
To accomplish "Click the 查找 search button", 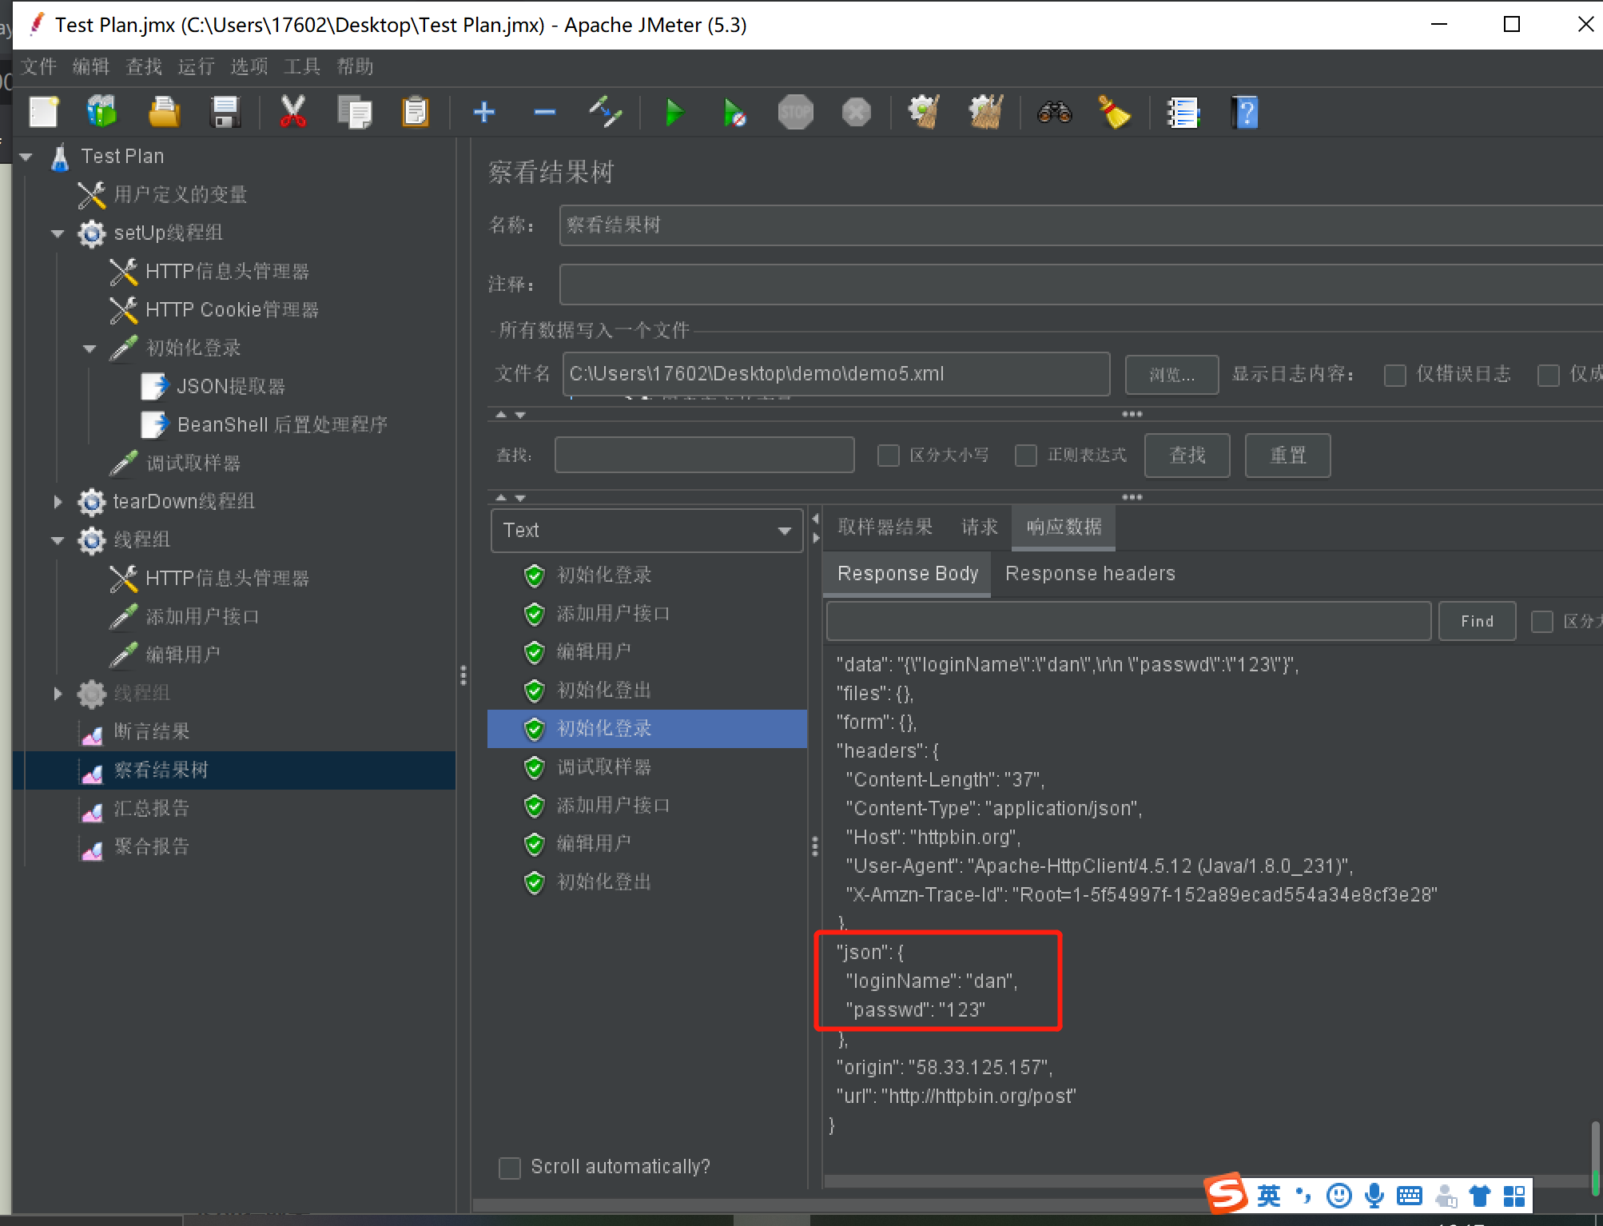I will point(1187,456).
